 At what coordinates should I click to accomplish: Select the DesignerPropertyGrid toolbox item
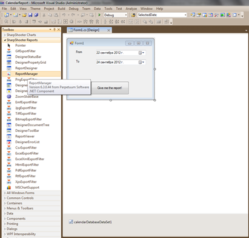32,63
